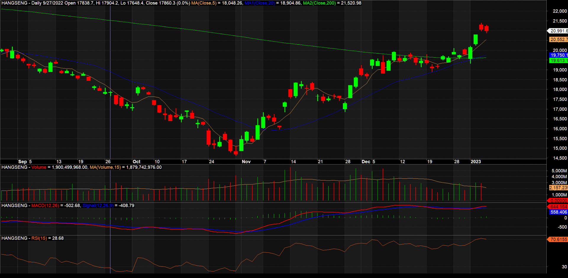Select the blue MA1(Close,20) legend label

[260, 3]
